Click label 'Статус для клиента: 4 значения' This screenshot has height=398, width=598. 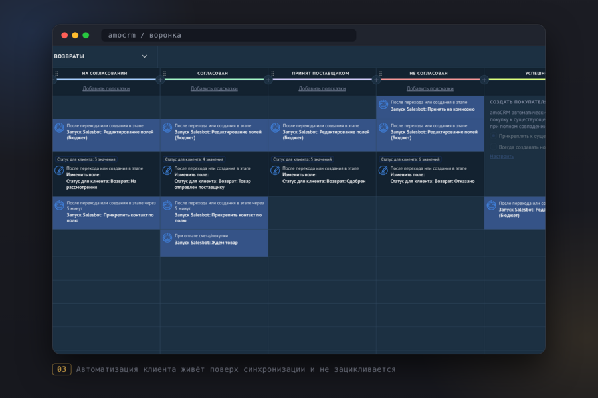[x=194, y=159]
